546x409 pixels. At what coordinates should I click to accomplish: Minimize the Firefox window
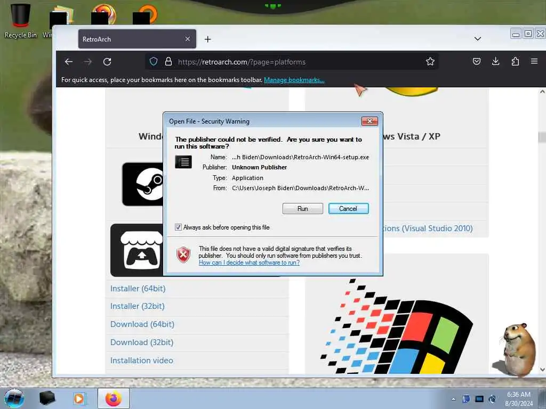(516, 34)
